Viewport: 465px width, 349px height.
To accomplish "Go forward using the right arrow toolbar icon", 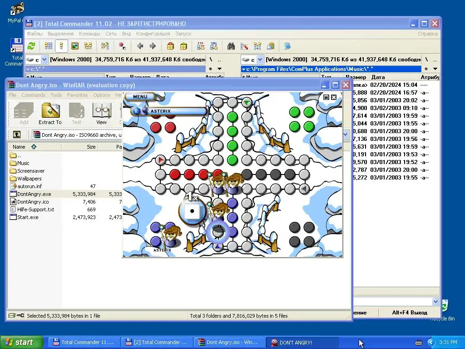I will coord(153,46).
